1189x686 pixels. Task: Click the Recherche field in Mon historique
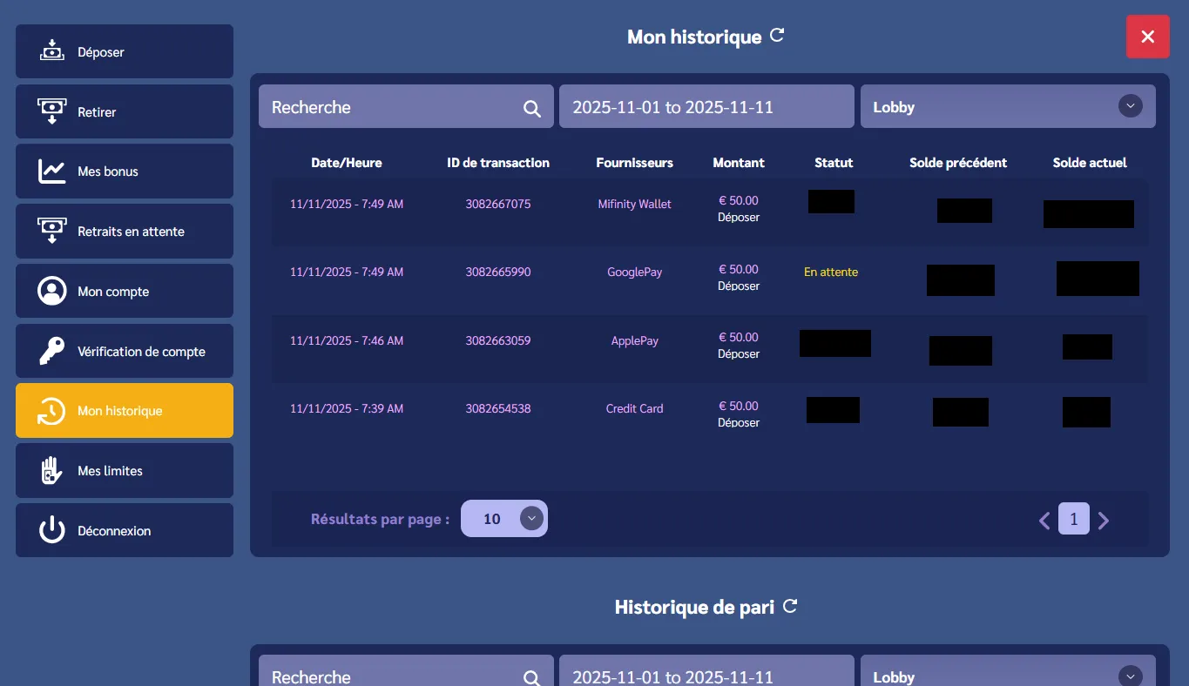coord(406,106)
